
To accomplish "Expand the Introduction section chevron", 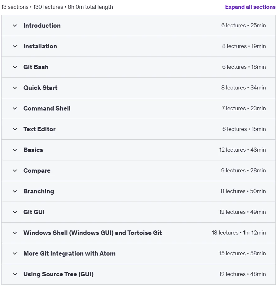I will 15,26.
